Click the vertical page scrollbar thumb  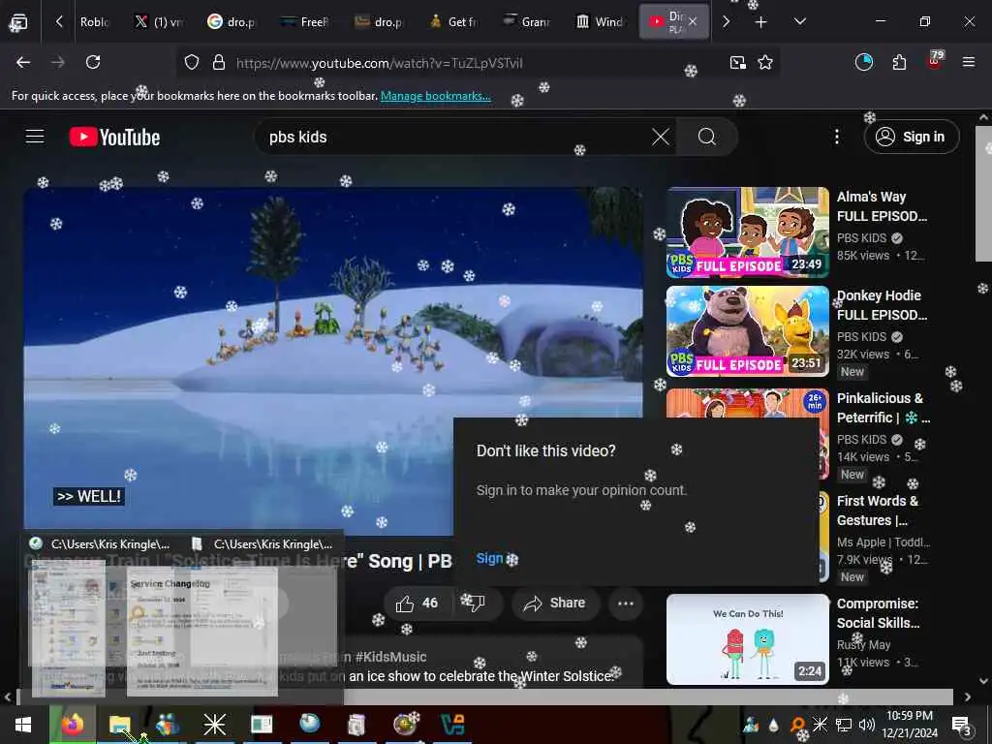[x=983, y=193]
